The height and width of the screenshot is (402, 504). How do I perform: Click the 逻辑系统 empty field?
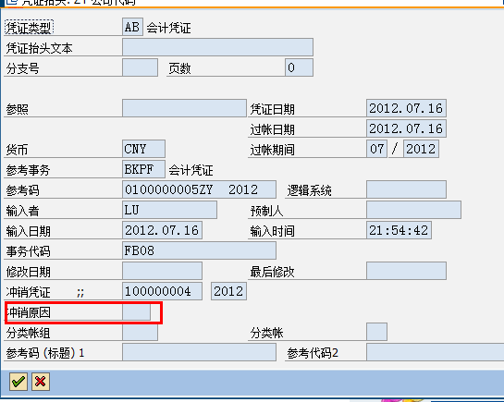click(406, 189)
